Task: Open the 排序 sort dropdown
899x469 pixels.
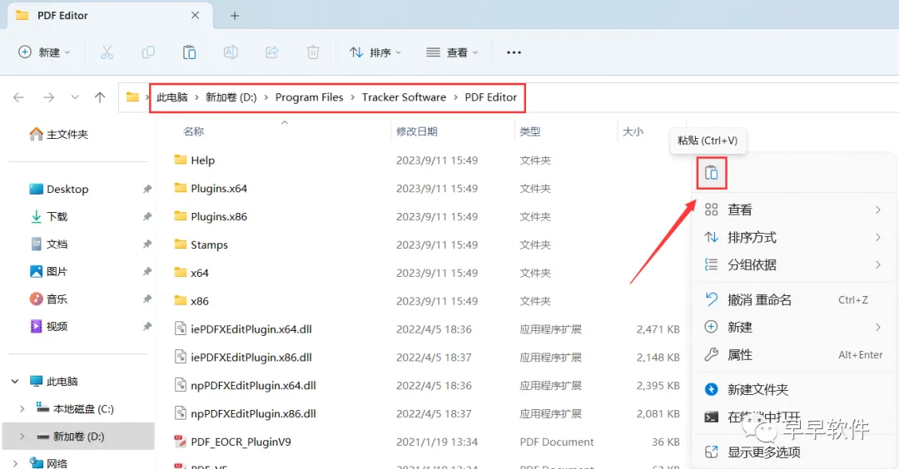Action: (375, 52)
